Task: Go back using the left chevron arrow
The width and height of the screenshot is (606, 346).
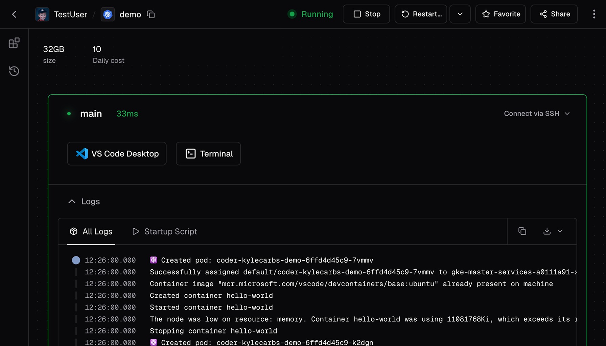Action: (x=14, y=14)
